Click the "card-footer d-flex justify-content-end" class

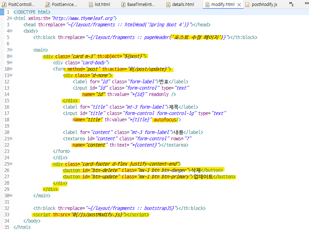pos(131,164)
